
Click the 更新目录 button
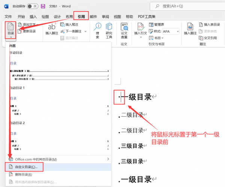(27, 31)
